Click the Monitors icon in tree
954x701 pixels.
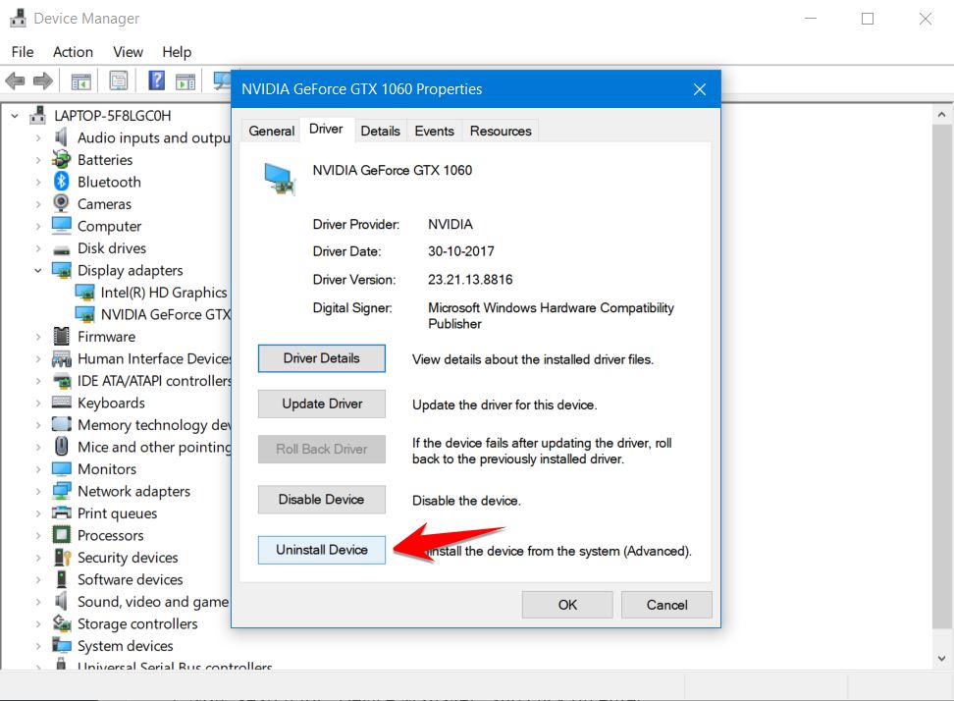[62, 468]
